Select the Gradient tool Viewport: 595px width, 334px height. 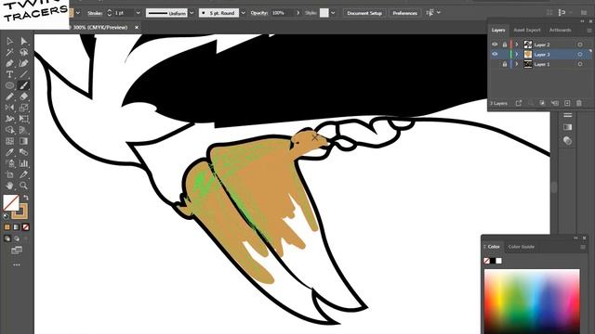coord(23,141)
